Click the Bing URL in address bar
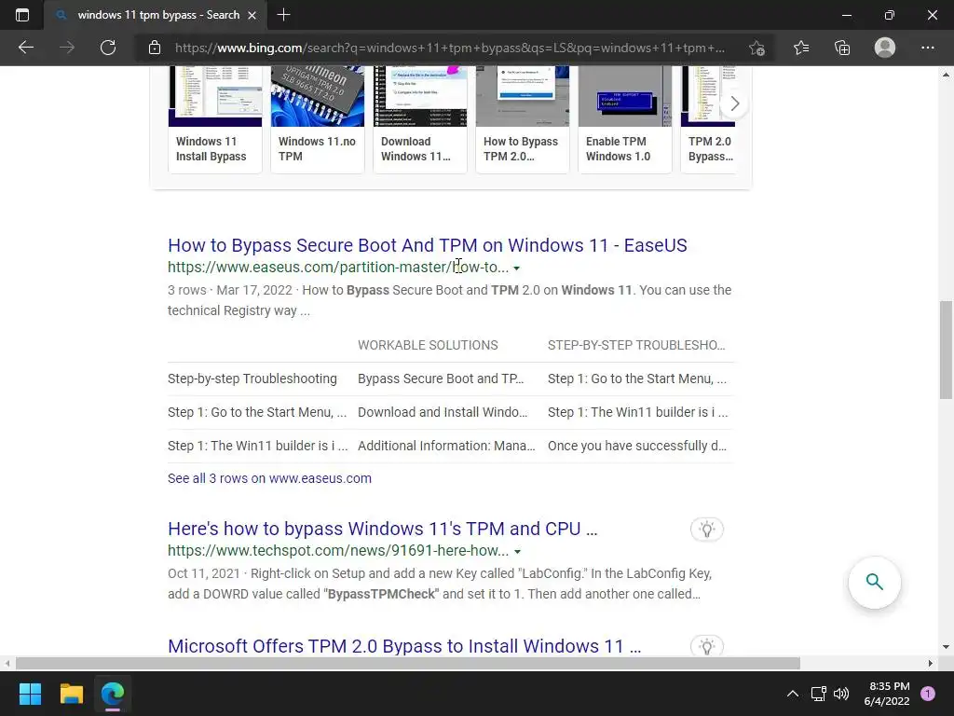Screen dimensions: 954x716 point(450,48)
